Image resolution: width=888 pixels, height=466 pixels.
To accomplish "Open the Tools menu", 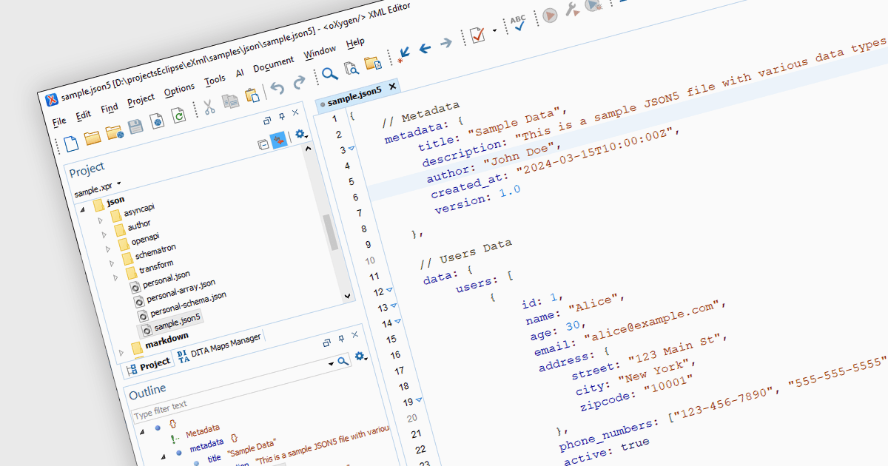I will 215,80.
